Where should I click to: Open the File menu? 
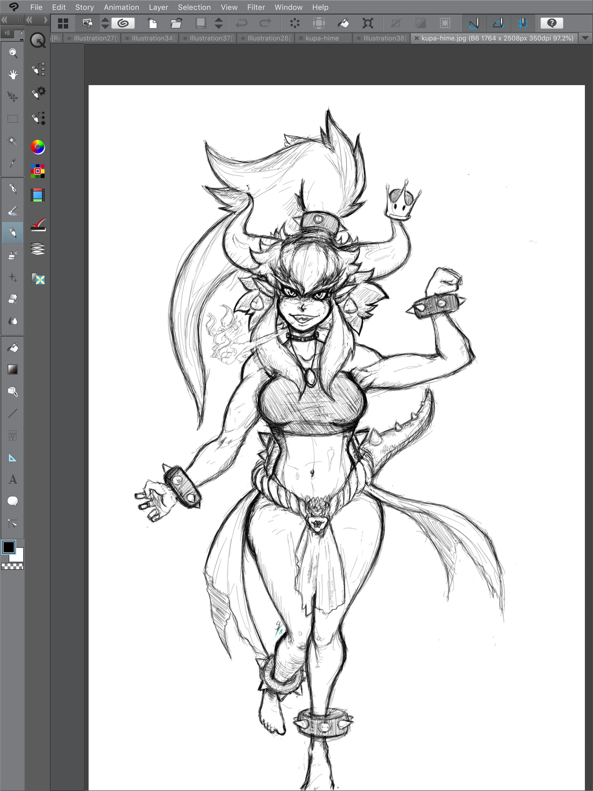pos(36,8)
